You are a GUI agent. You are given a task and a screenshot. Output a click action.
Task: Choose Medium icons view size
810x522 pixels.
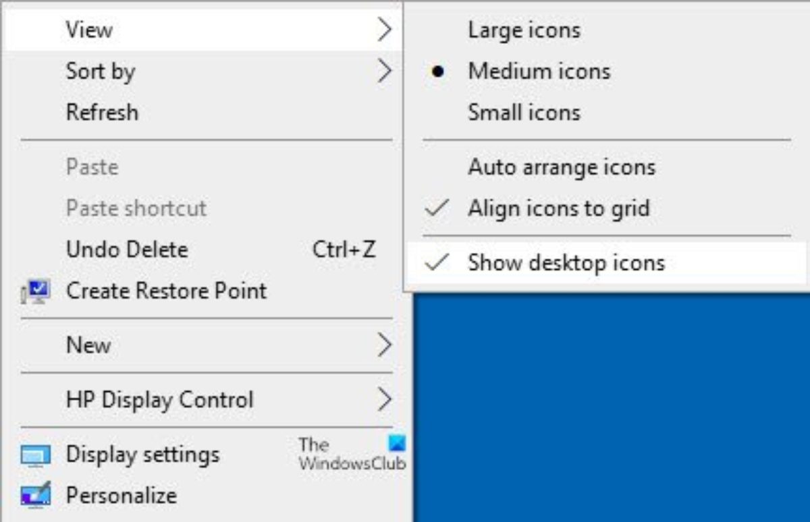pyautogui.click(x=539, y=71)
